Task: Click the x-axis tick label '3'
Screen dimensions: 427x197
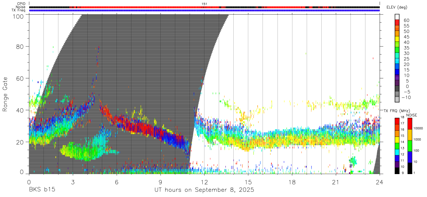Action: 73,182
